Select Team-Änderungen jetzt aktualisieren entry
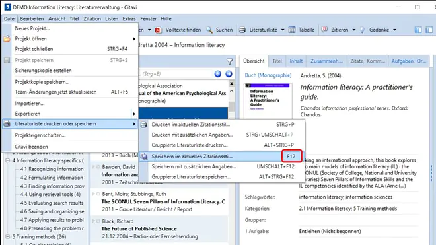The height and width of the screenshot is (245, 436). (x=70, y=92)
